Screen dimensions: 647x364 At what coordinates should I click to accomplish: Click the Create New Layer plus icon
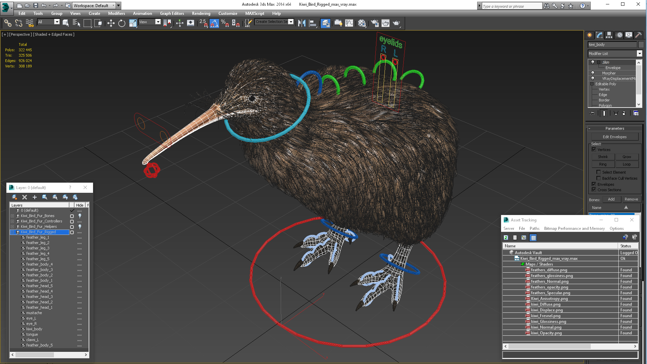(x=35, y=197)
